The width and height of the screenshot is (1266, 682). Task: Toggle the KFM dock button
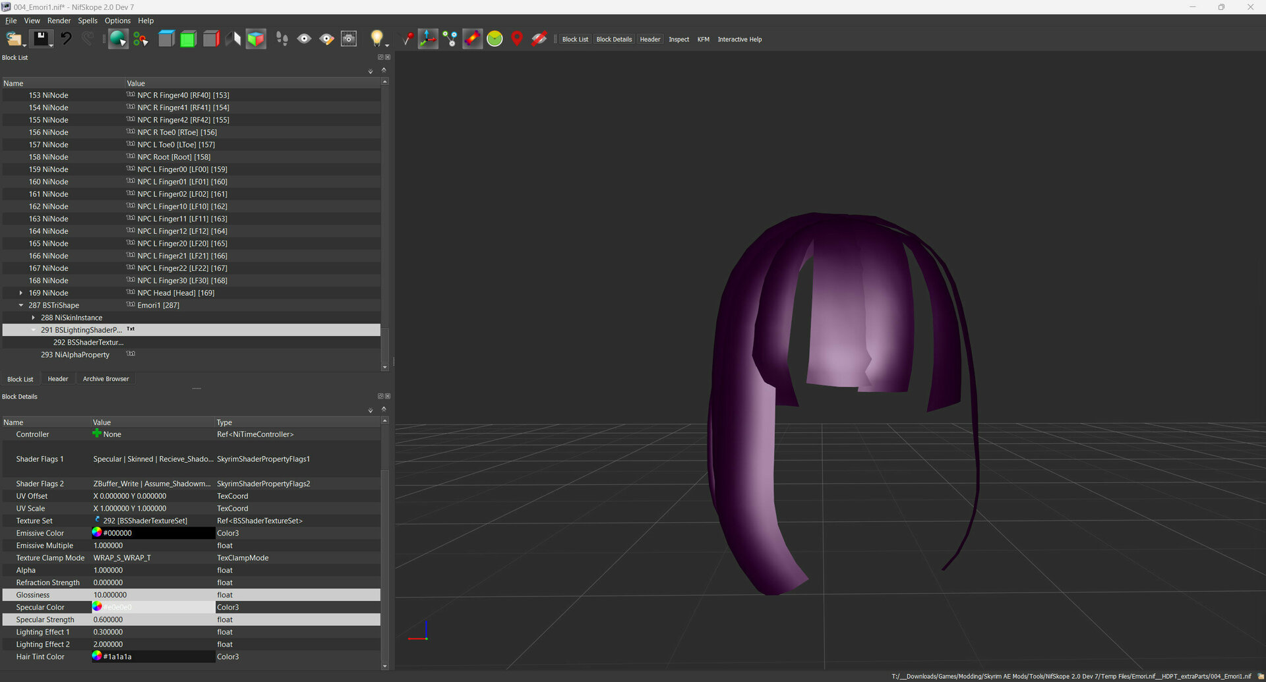[x=703, y=40]
